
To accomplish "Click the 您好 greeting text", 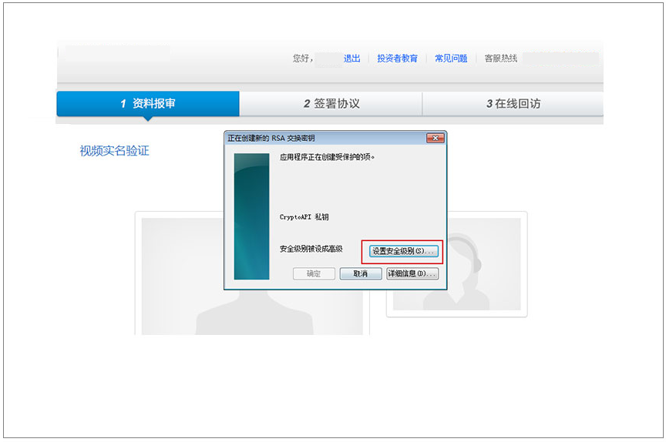I will 303,59.
